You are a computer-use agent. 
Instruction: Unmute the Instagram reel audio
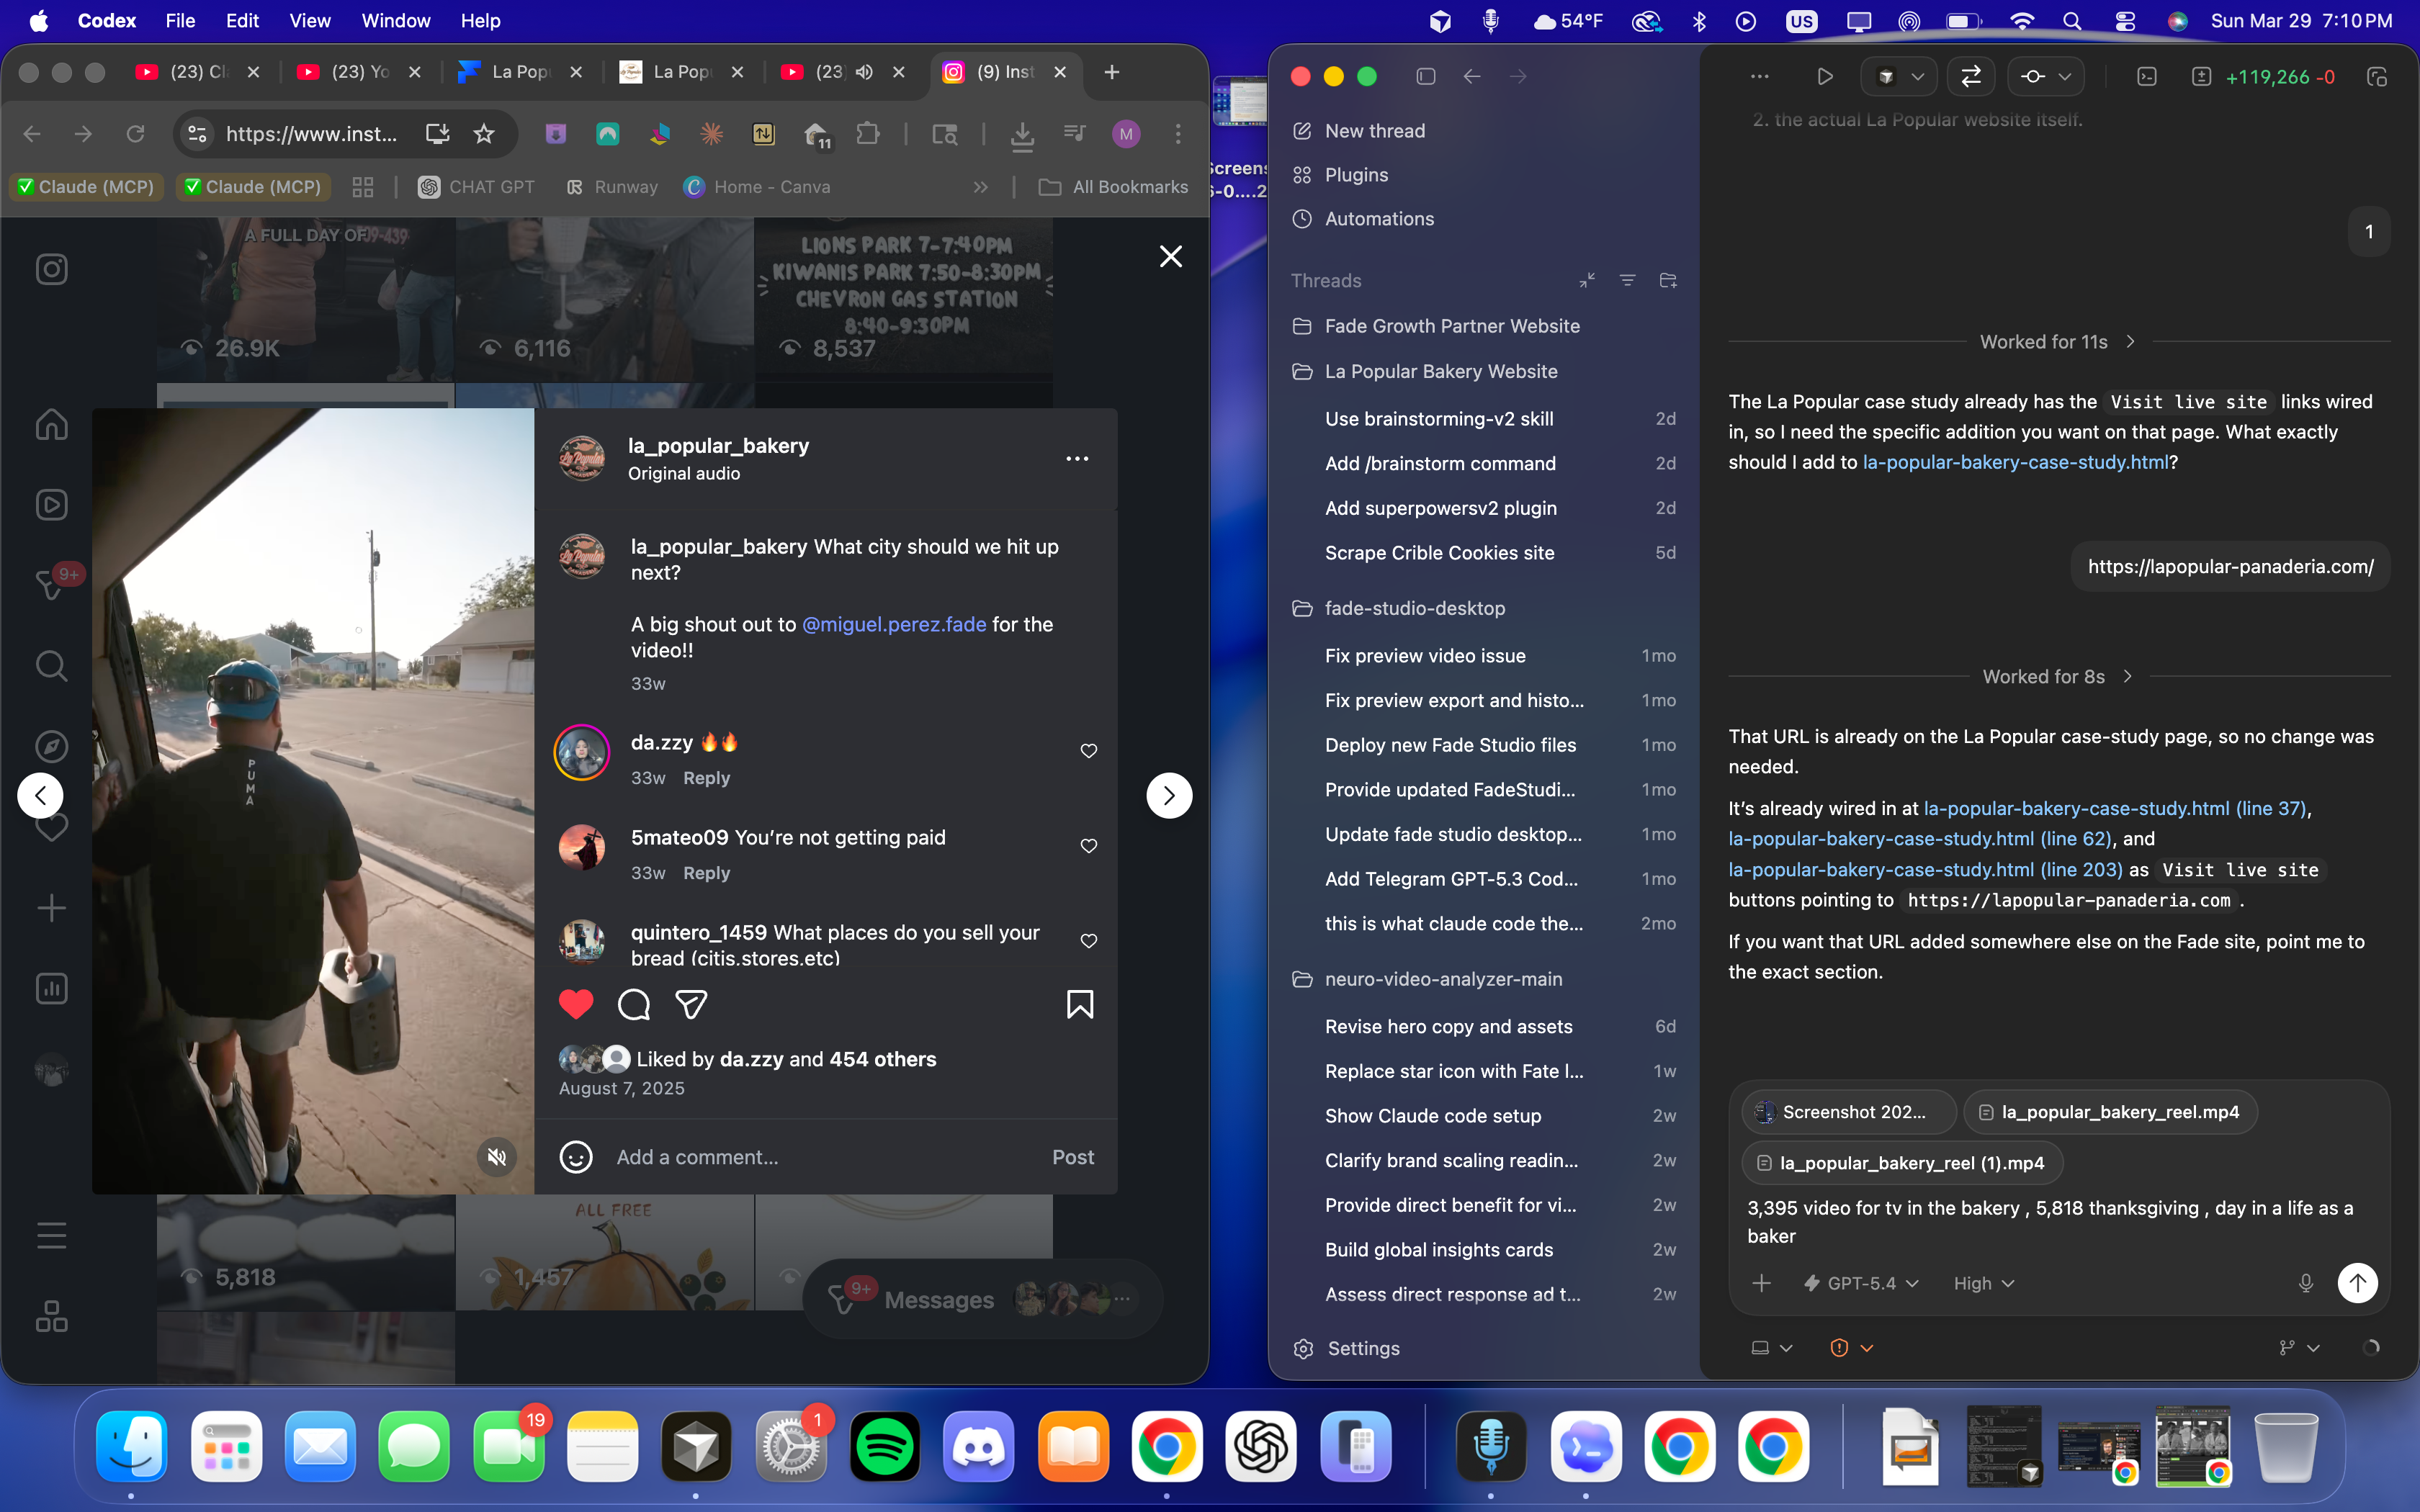click(x=496, y=1157)
